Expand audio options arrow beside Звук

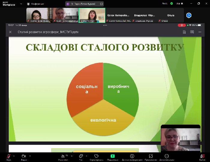(14, 156)
